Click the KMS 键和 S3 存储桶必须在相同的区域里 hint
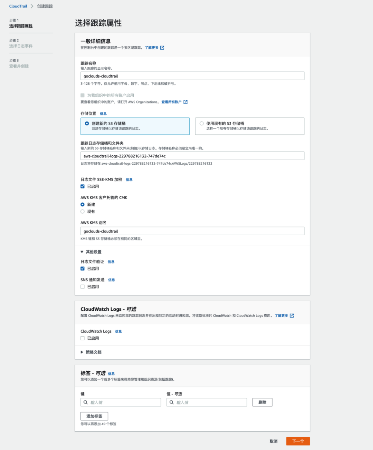 pyautogui.click(x=111, y=239)
